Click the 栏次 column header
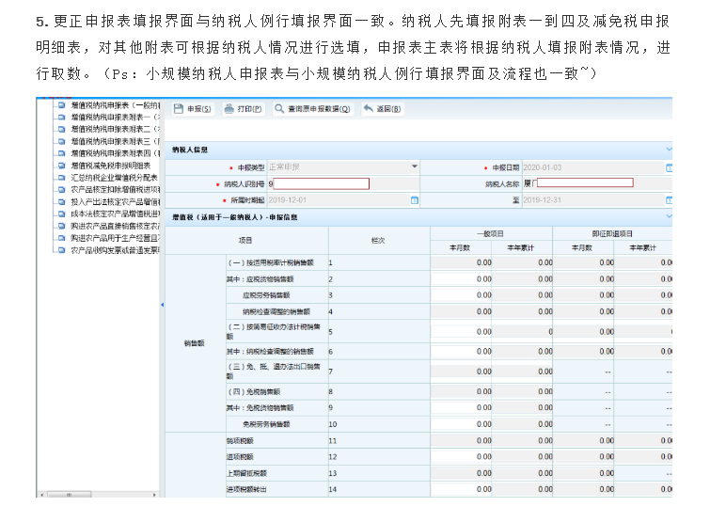 tap(378, 241)
